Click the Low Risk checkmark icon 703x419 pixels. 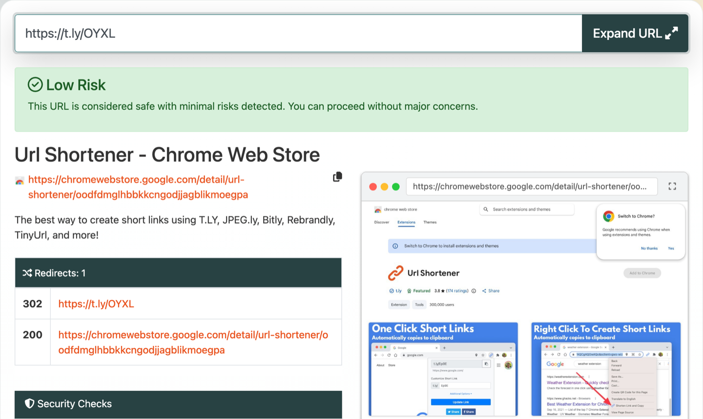coord(35,85)
